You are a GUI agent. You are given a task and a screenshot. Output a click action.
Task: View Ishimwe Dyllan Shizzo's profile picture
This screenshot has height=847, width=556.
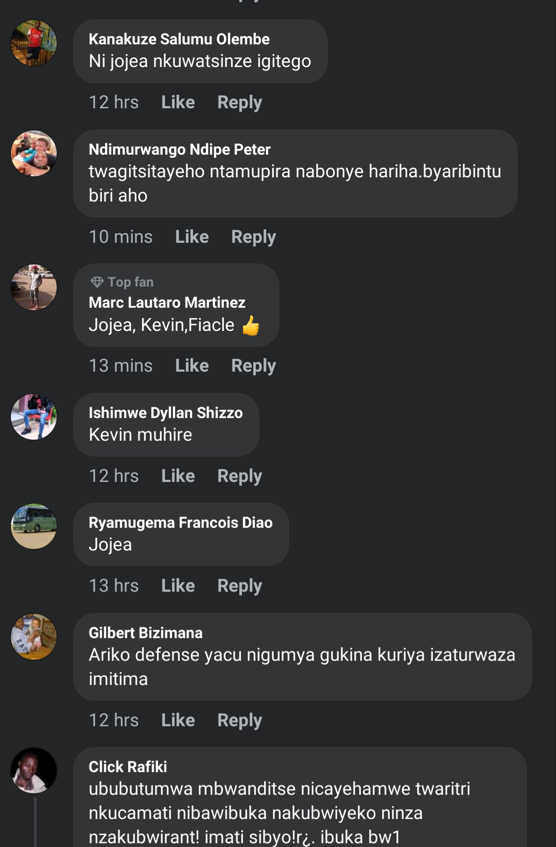click(x=34, y=417)
